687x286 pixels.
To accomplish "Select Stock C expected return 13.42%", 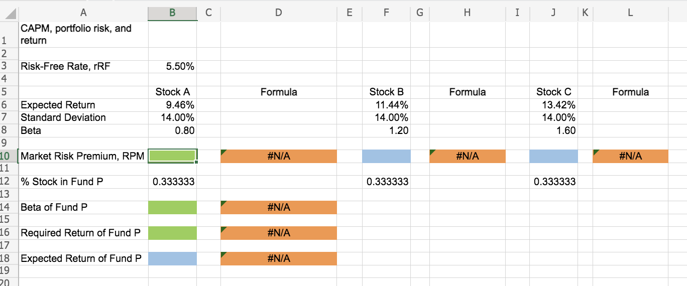I will (553, 105).
